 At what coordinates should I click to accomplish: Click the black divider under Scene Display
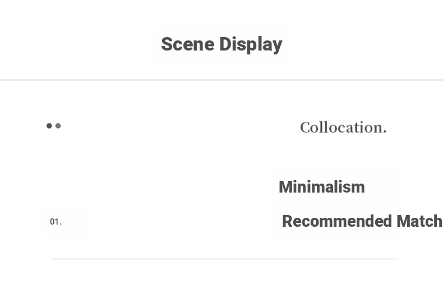[x=221, y=80]
